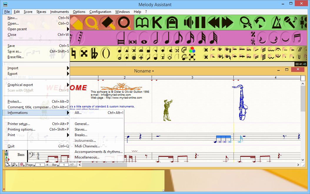Choose Save as... menu entry
The image size is (310, 194).
tap(36, 51)
